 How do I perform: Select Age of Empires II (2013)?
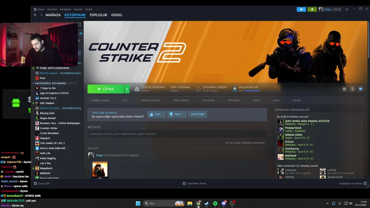[x=54, y=93]
